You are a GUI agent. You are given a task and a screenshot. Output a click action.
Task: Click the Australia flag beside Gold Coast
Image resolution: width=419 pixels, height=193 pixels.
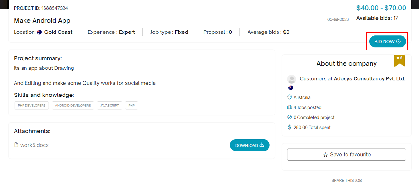point(39,32)
